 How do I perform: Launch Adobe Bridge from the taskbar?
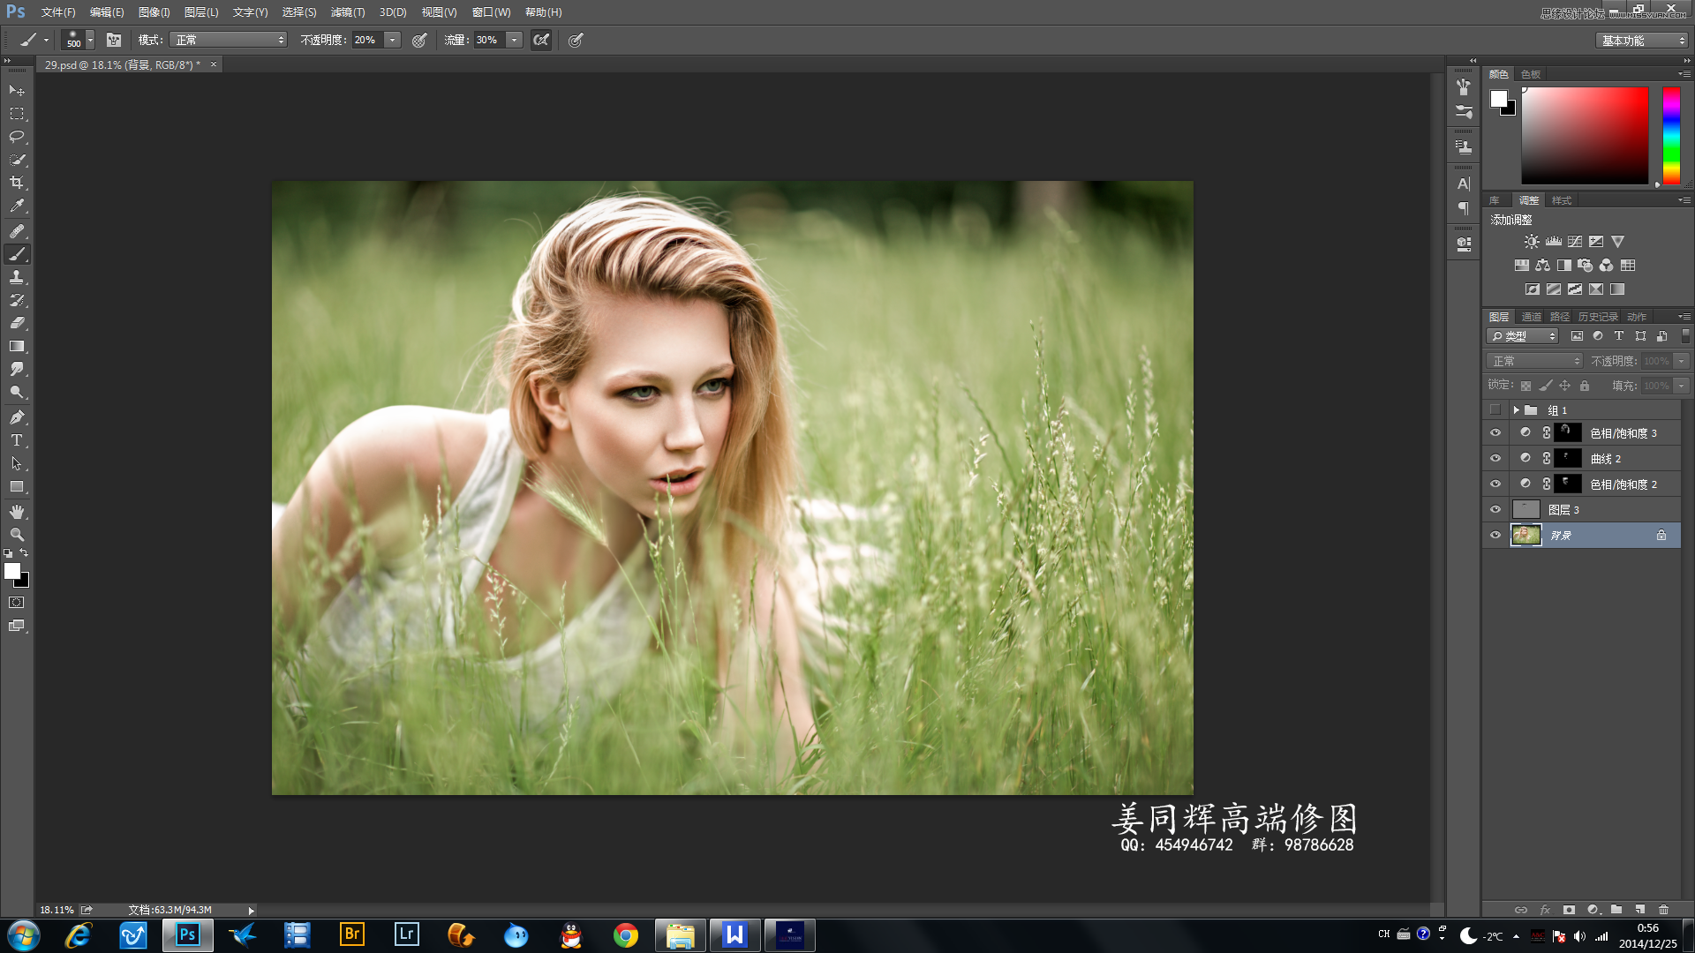coord(351,934)
